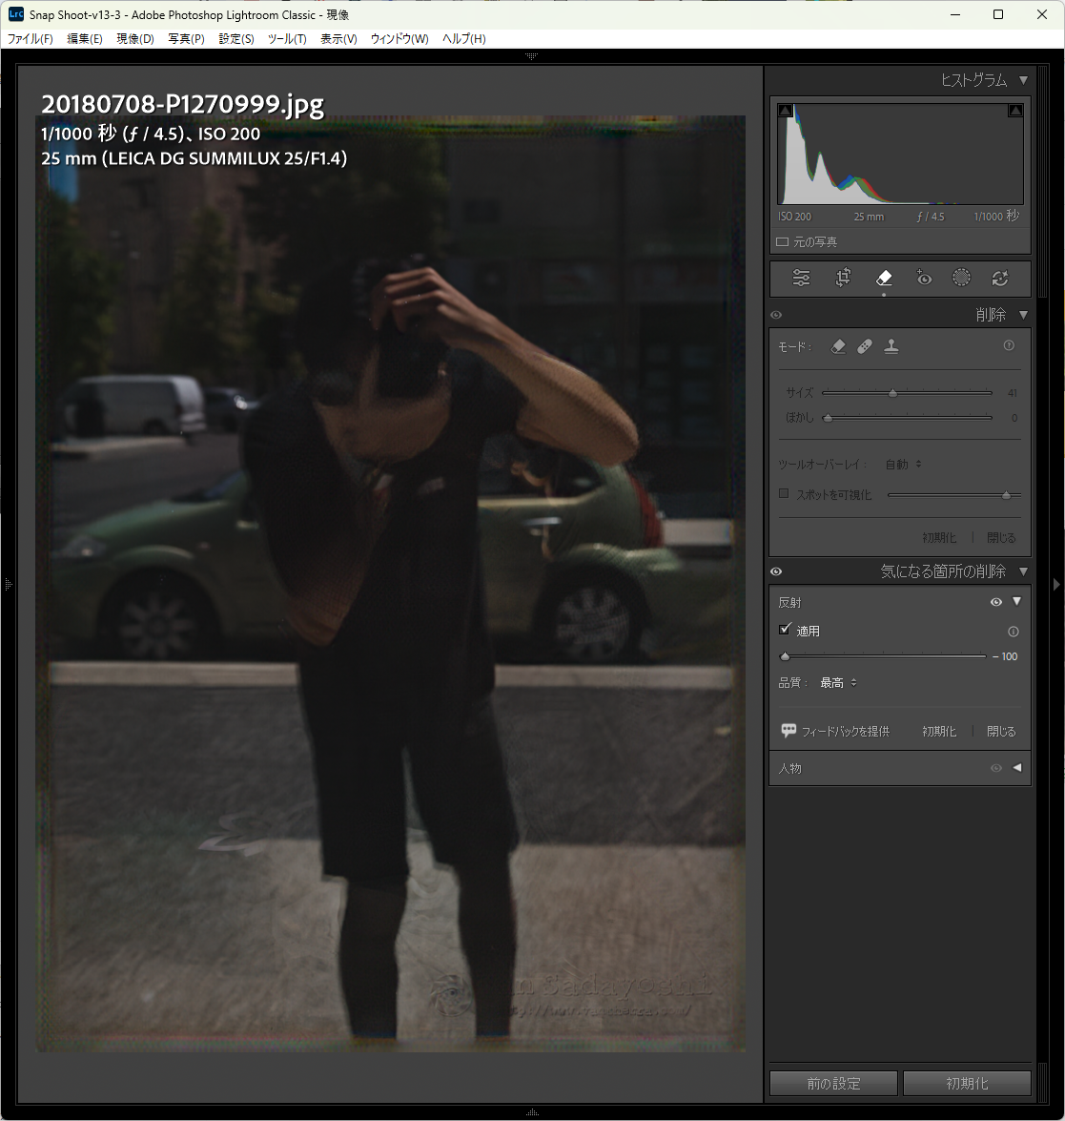Open the Edit sliders tool icon
Screen dimensions: 1065x1121
coord(801,279)
